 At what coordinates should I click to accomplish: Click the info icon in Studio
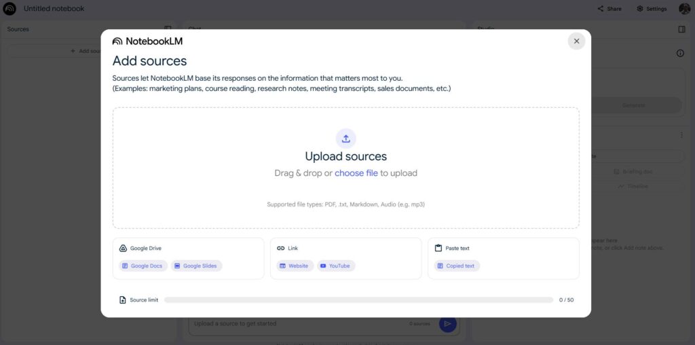point(680,54)
